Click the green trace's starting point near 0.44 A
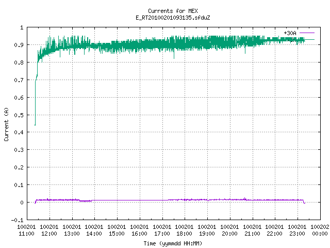 tap(35, 125)
